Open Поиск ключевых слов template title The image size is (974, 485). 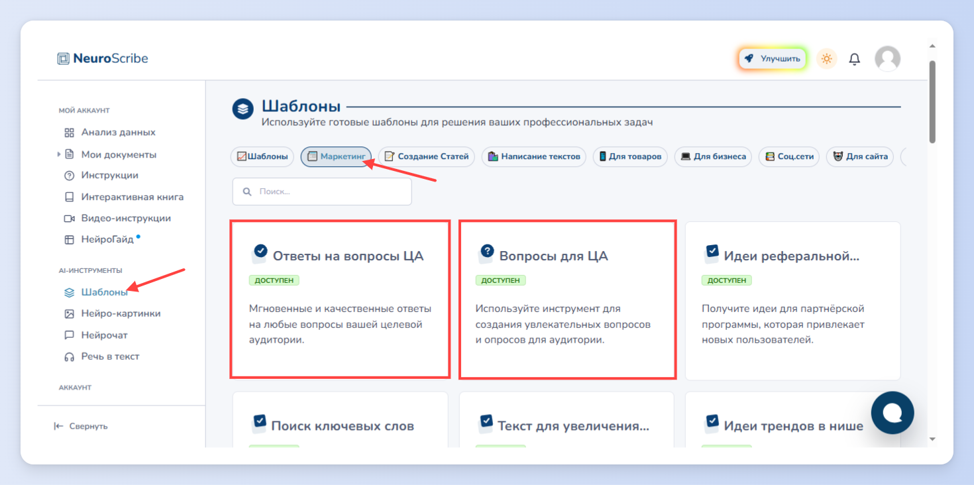point(343,426)
